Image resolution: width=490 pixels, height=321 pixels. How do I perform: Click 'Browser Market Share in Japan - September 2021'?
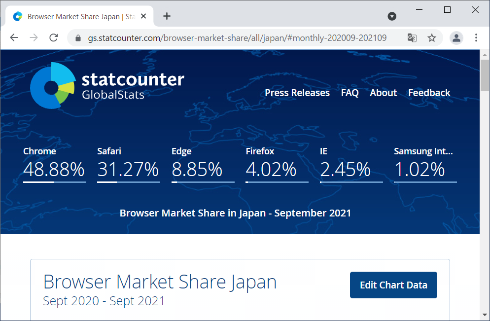(x=235, y=213)
